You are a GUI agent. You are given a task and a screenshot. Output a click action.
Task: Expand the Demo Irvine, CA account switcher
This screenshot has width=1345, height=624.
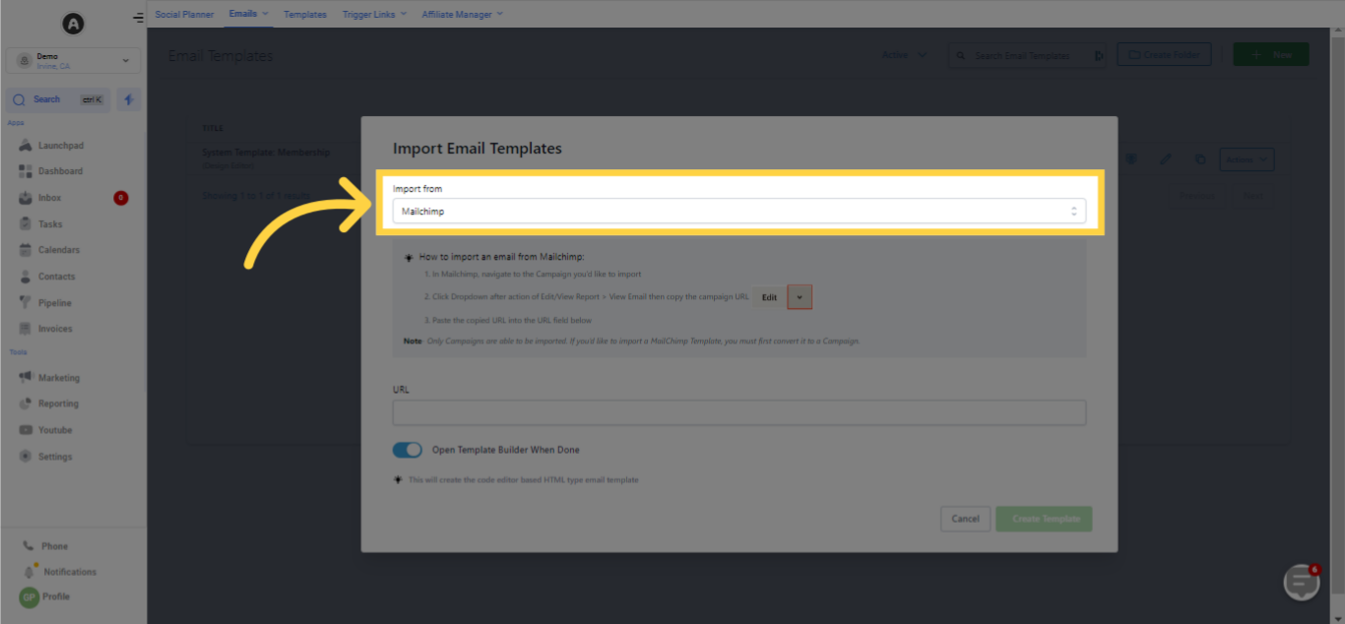click(x=73, y=61)
